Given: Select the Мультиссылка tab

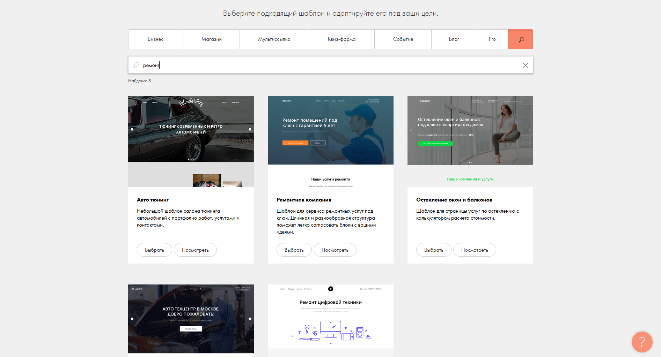Looking at the screenshot, I should point(274,39).
